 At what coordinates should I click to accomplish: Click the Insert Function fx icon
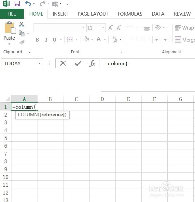tap(92, 63)
